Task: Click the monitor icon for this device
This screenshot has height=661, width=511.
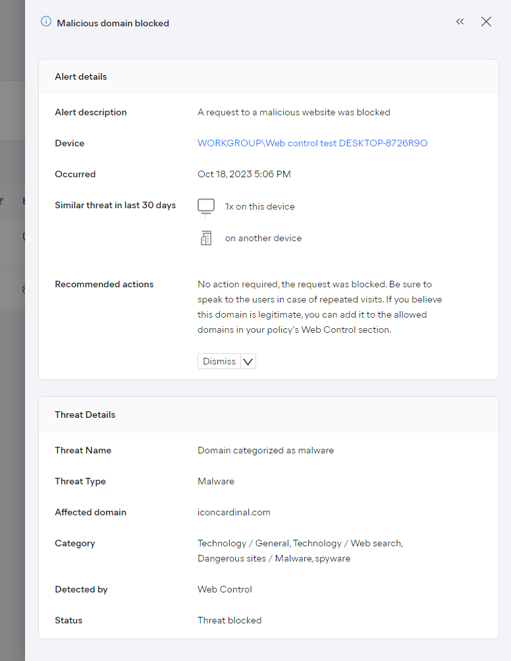Action: pos(206,207)
